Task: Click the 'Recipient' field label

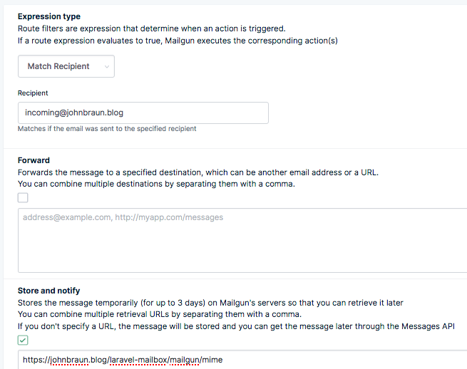Action: pyautogui.click(x=33, y=93)
